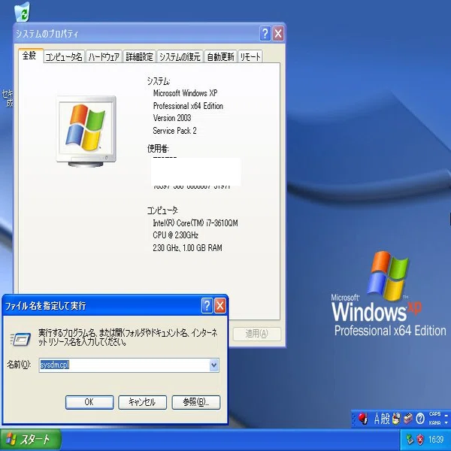This screenshot has height=451, width=451.
Task: Click the Windows logo monitor image
Action: coord(86,132)
